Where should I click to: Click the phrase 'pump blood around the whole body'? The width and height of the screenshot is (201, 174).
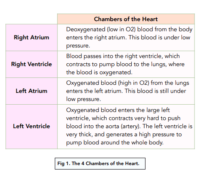pyautogui.click(x=114, y=143)
